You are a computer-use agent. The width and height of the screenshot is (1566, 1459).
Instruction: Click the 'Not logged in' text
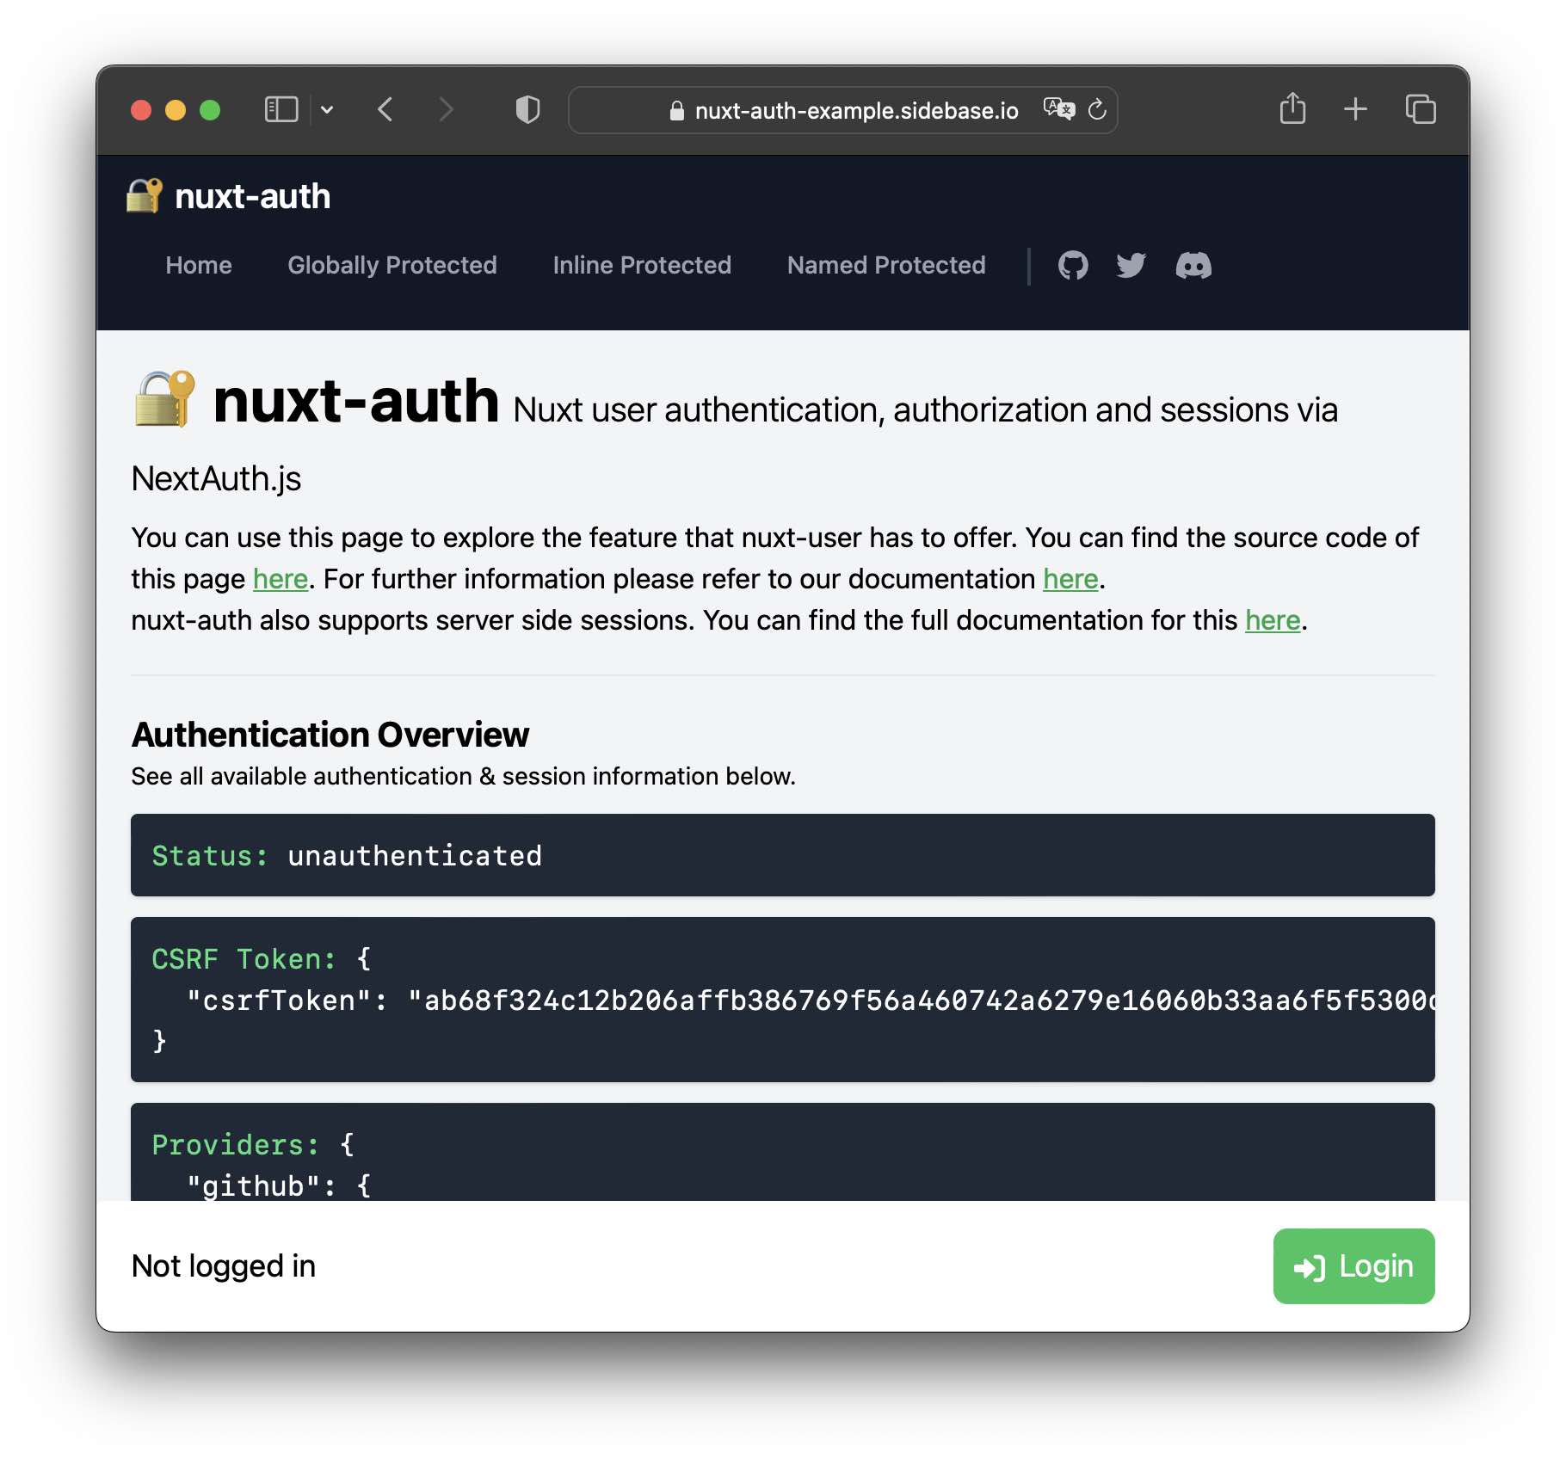tap(224, 1266)
